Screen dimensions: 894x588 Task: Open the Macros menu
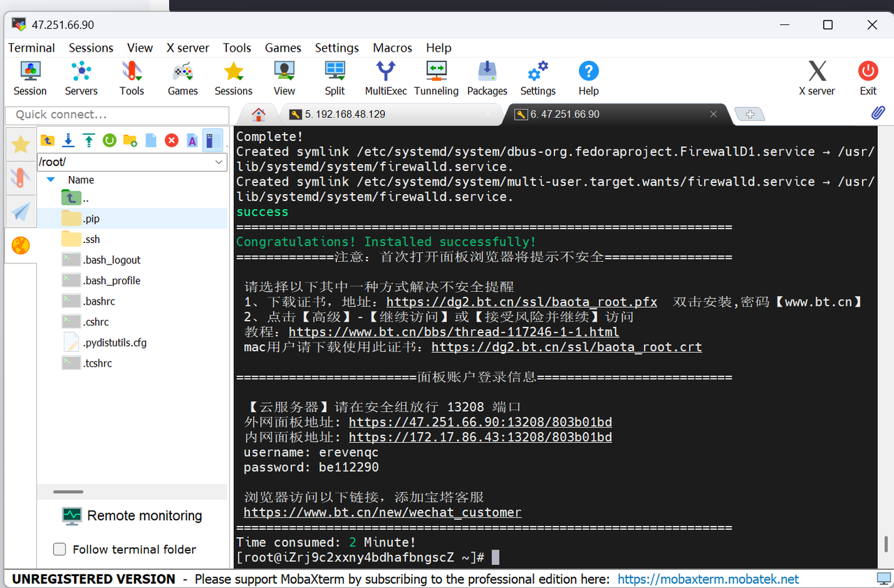[393, 47]
